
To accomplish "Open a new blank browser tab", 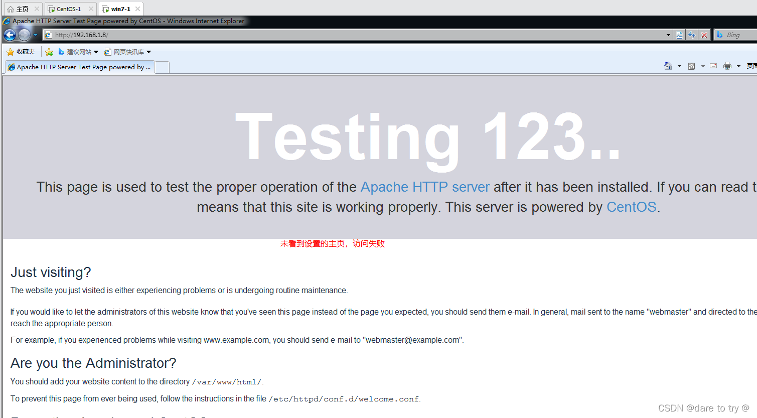I will point(162,67).
